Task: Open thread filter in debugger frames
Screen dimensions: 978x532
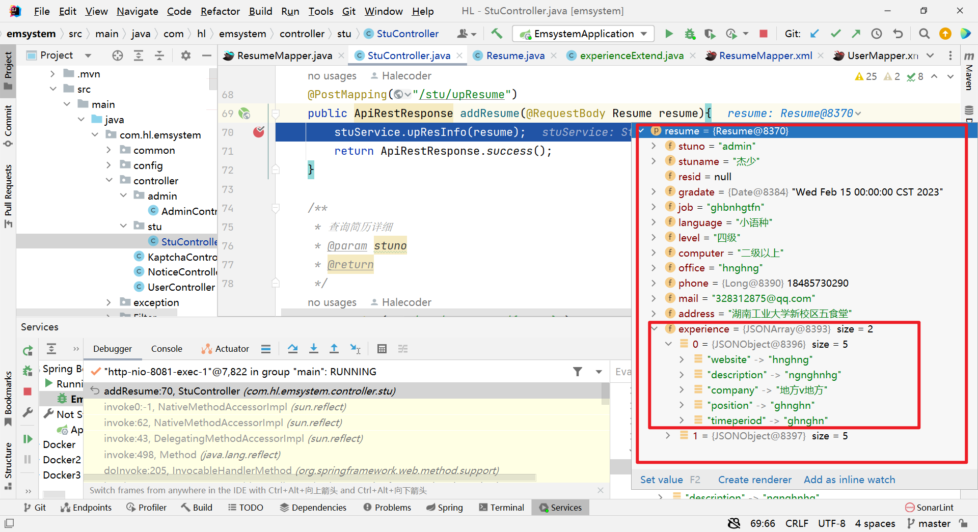Action: pyautogui.click(x=578, y=372)
